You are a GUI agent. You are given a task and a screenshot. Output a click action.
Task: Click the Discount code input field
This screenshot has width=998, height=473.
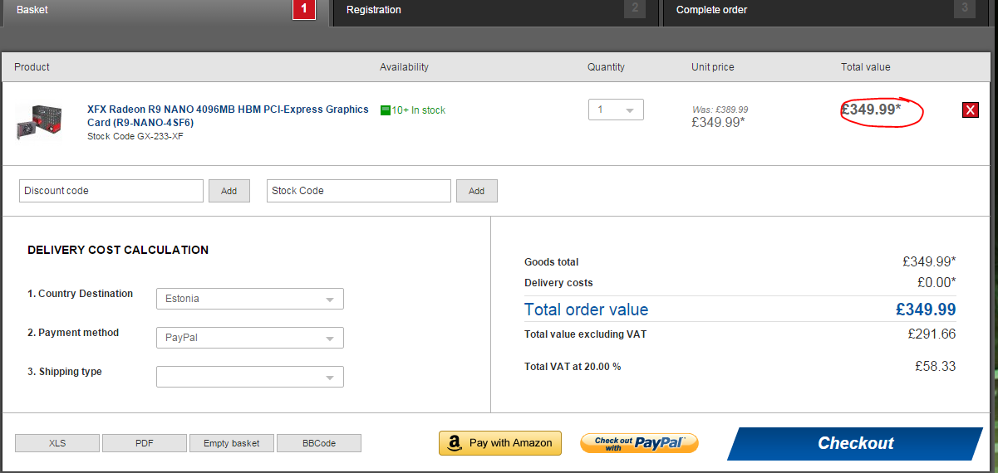tap(111, 191)
